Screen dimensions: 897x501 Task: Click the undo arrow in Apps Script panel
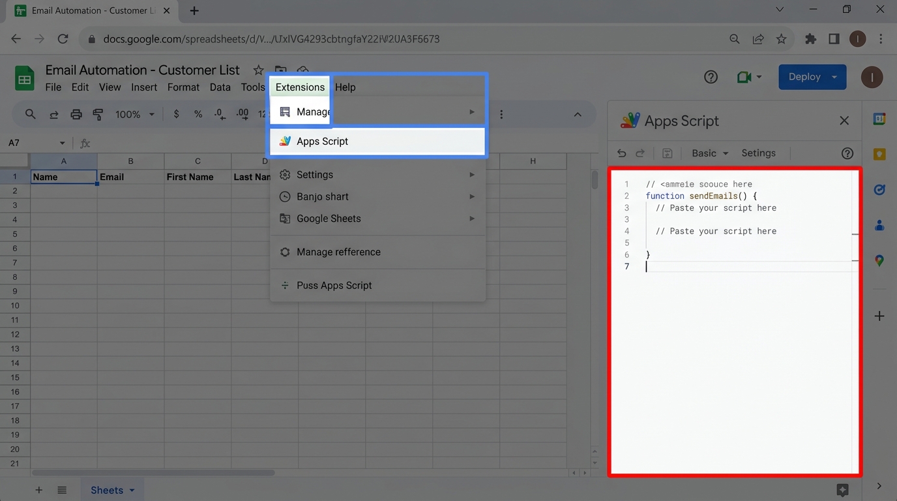[x=621, y=153]
